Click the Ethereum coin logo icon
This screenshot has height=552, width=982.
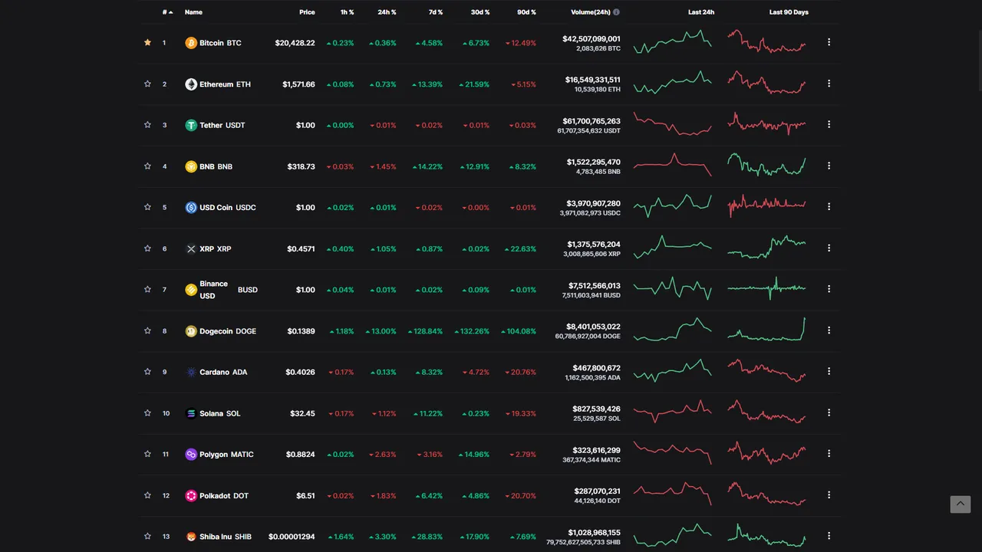pos(191,84)
